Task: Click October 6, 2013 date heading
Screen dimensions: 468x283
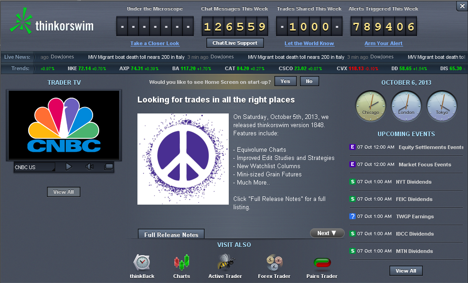Action: click(406, 82)
